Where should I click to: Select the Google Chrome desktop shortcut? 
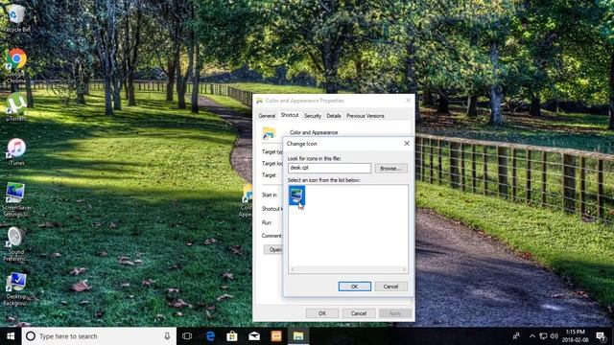(x=16, y=65)
